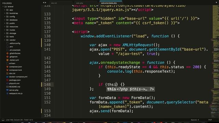The height and width of the screenshot is (123, 219).
Task: Expand the resources folder arrow
Action: [x=5, y=27]
